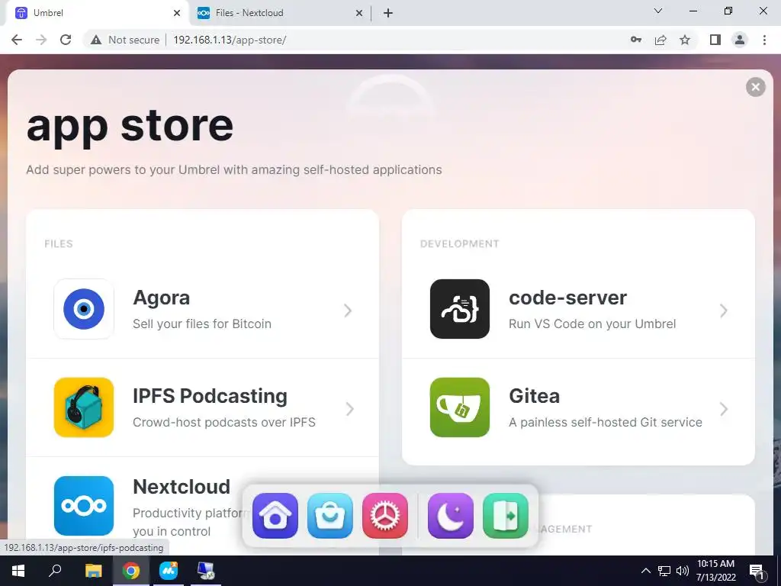This screenshot has width=781, height=586.
Task: Open Windows taskbar search
Action: [55, 571]
